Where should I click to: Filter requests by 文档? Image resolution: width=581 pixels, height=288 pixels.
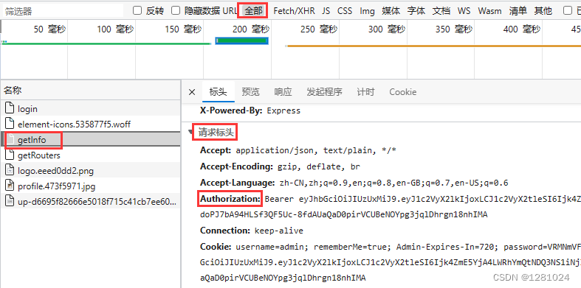point(441,11)
